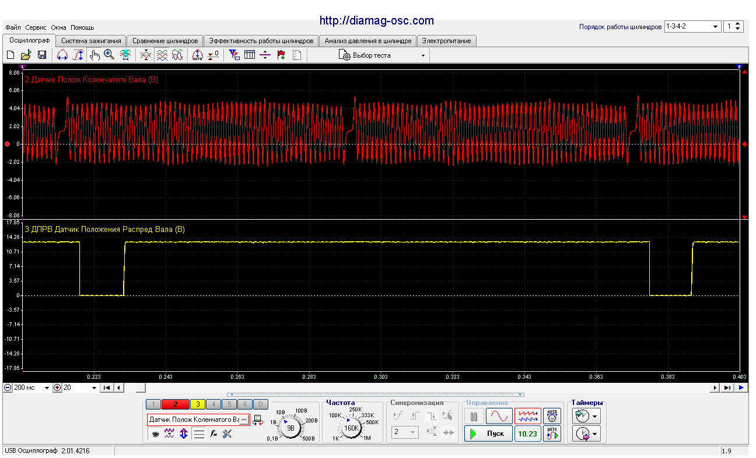
Task: Click the sine wave display mode button
Action: 499,416
